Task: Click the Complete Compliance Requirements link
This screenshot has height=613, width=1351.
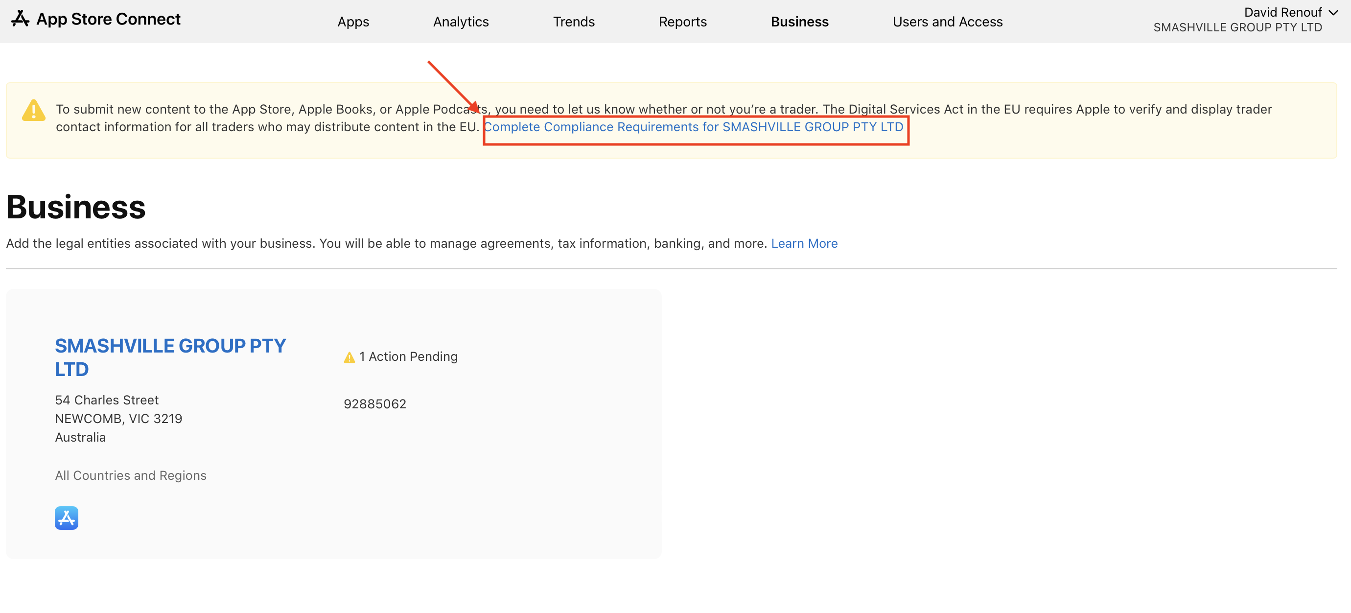Action: pos(693,127)
